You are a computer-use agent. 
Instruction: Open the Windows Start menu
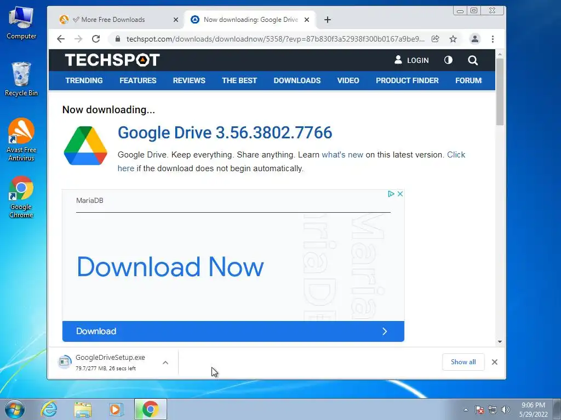[x=15, y=409]
